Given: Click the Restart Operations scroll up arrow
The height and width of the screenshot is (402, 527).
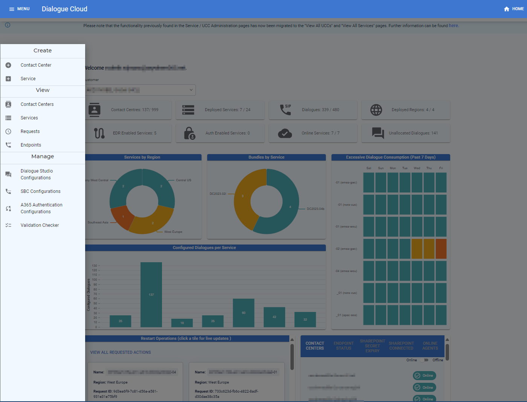Looking at the screenshot, I should click(x=292, y=339).
